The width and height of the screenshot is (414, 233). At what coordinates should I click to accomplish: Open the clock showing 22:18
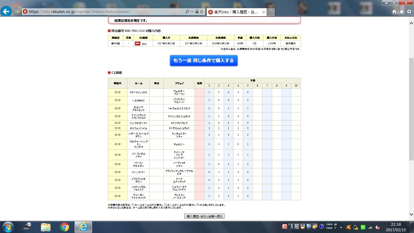coord(396,227)
